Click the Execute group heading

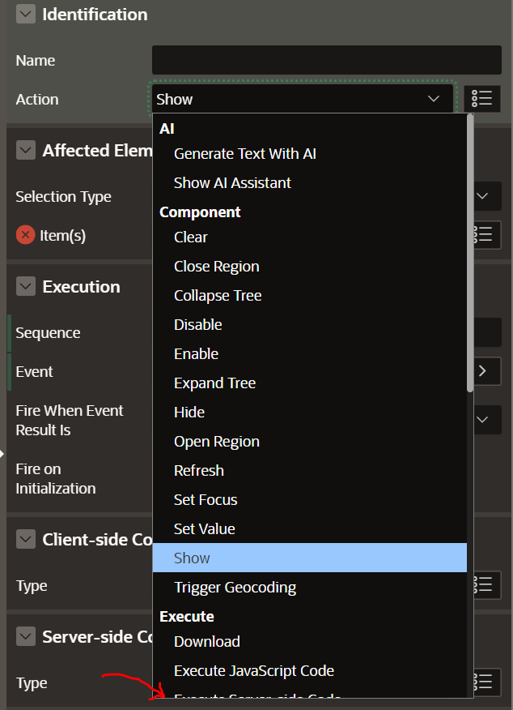coord(187,616)
